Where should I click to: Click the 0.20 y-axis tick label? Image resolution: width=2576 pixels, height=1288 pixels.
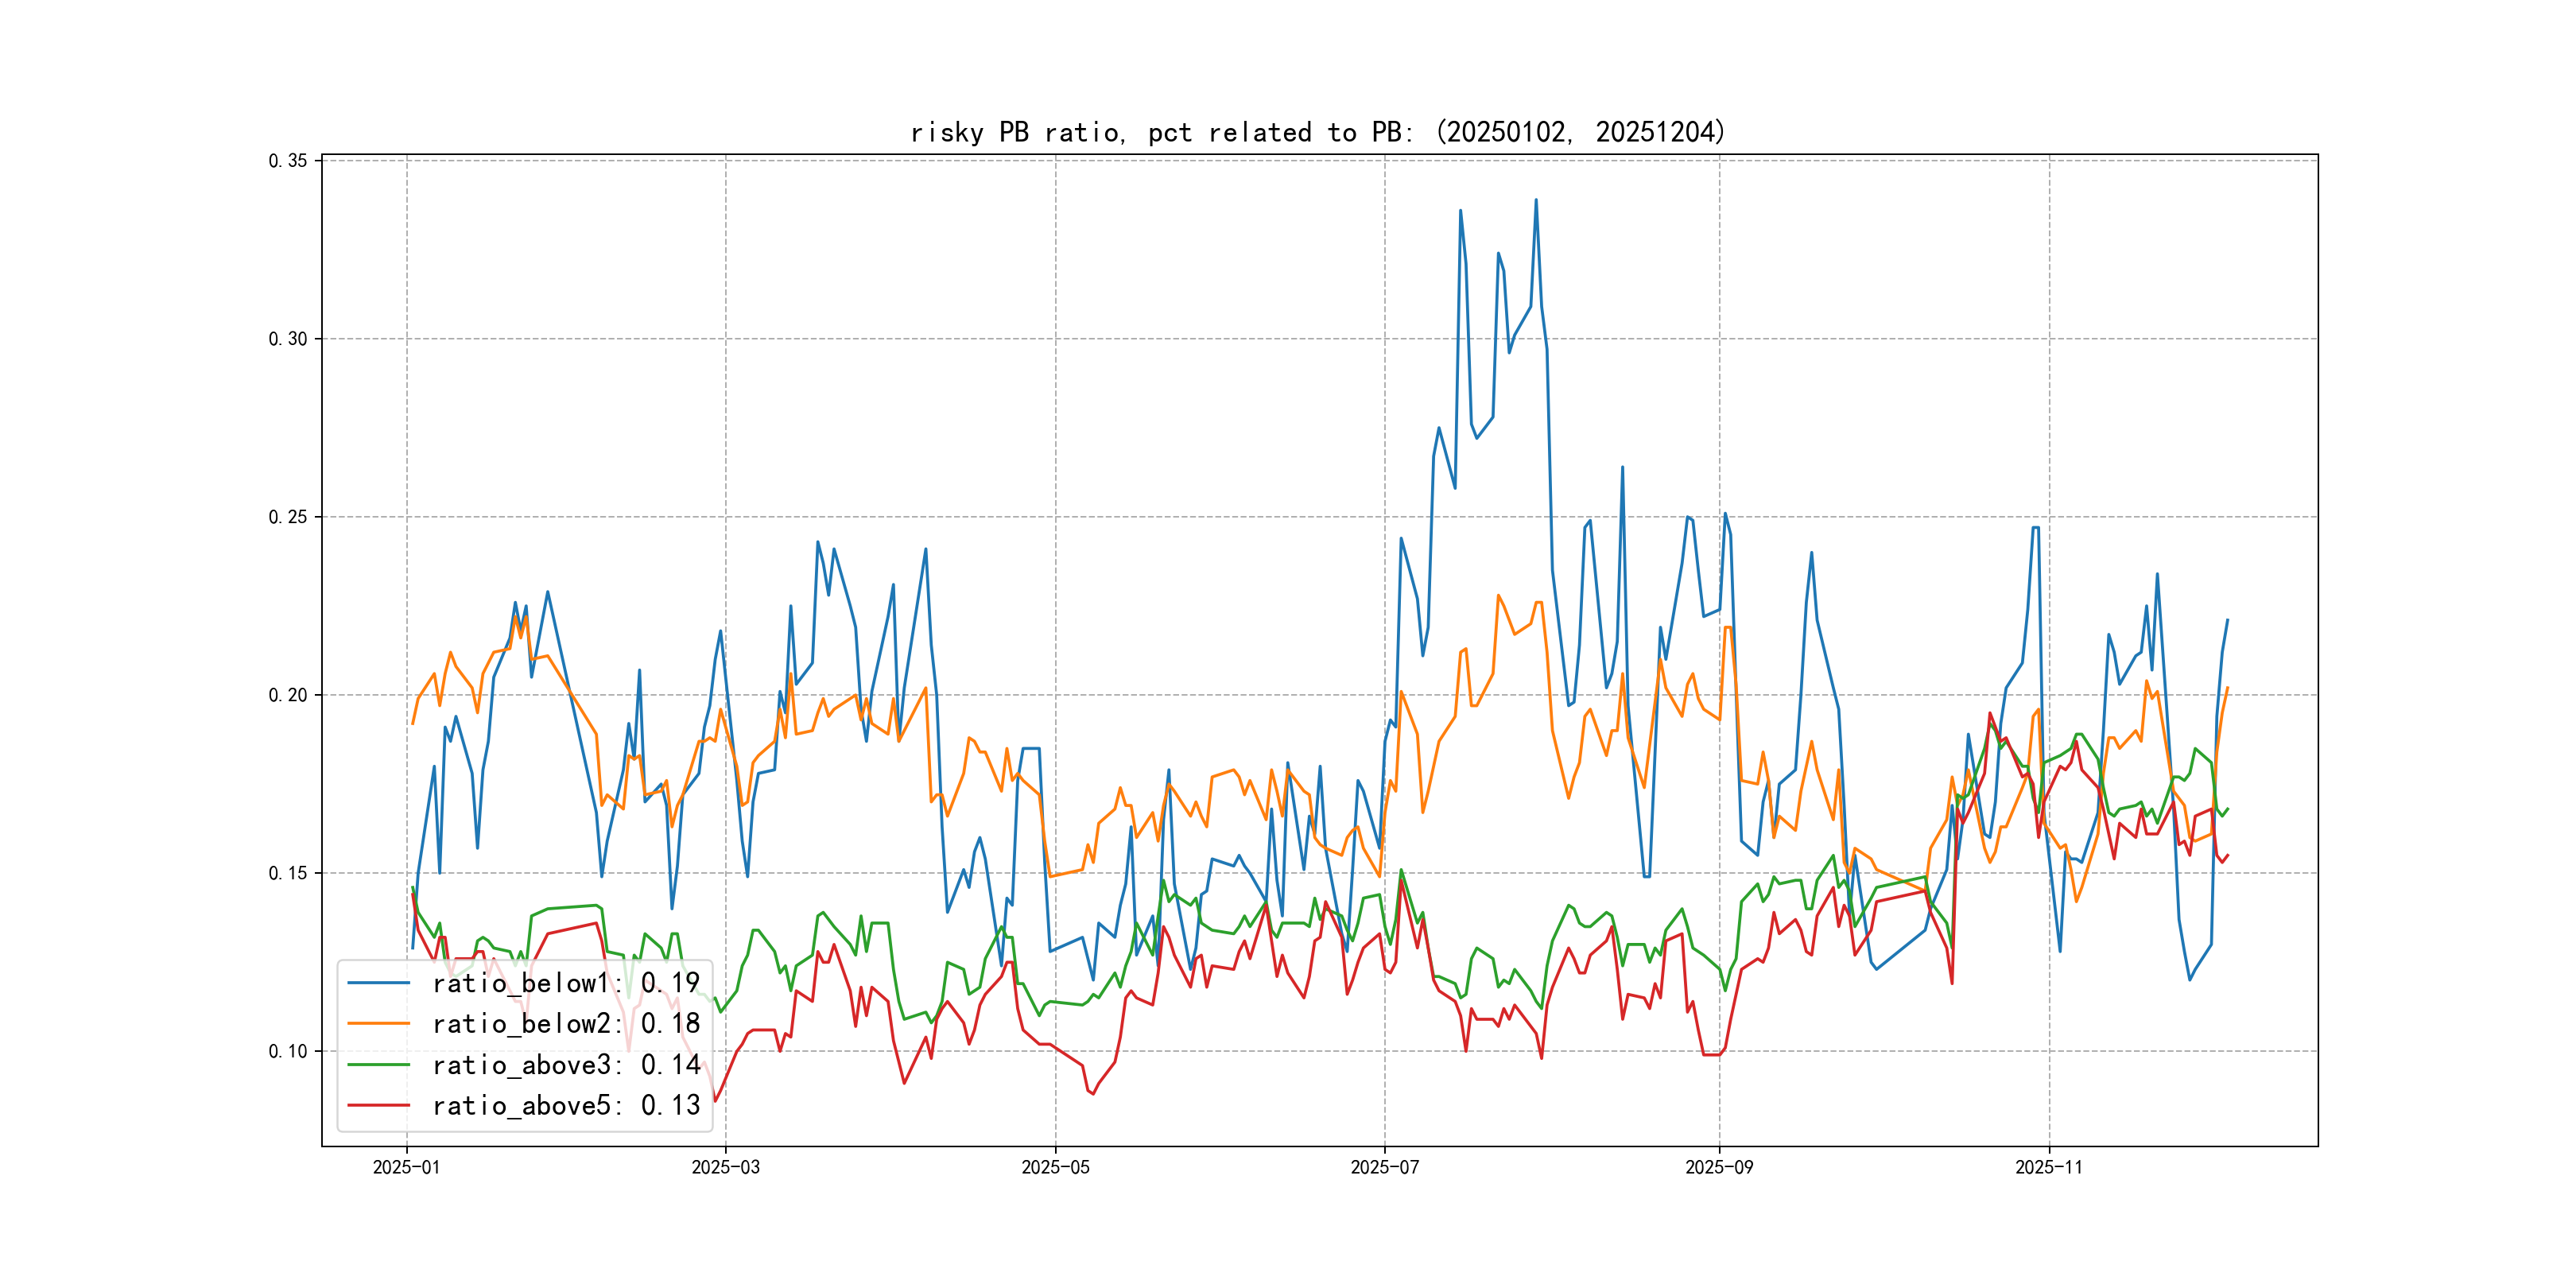point(288,695)
